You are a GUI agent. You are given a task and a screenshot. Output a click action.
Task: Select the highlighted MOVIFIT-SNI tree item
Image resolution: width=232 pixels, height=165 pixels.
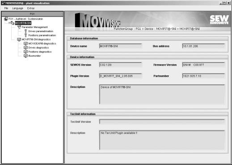pos(23,23)
